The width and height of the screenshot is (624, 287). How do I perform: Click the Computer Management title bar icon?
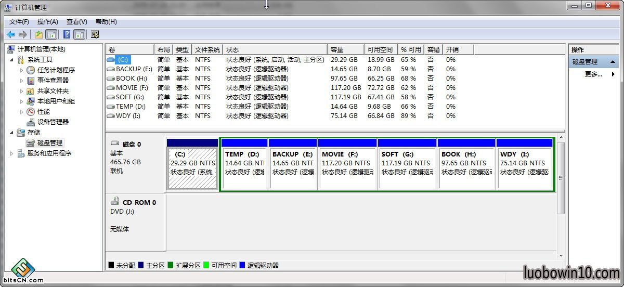[8, 8]
